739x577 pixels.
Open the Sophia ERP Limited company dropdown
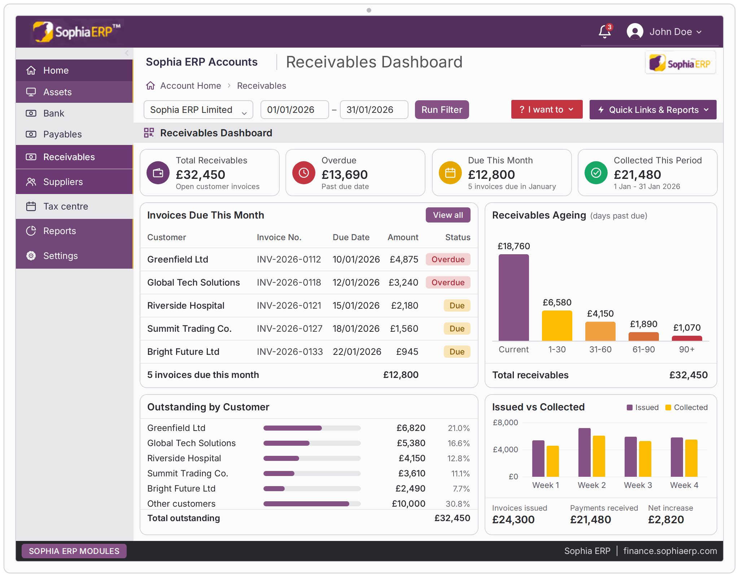coord(198,110)
